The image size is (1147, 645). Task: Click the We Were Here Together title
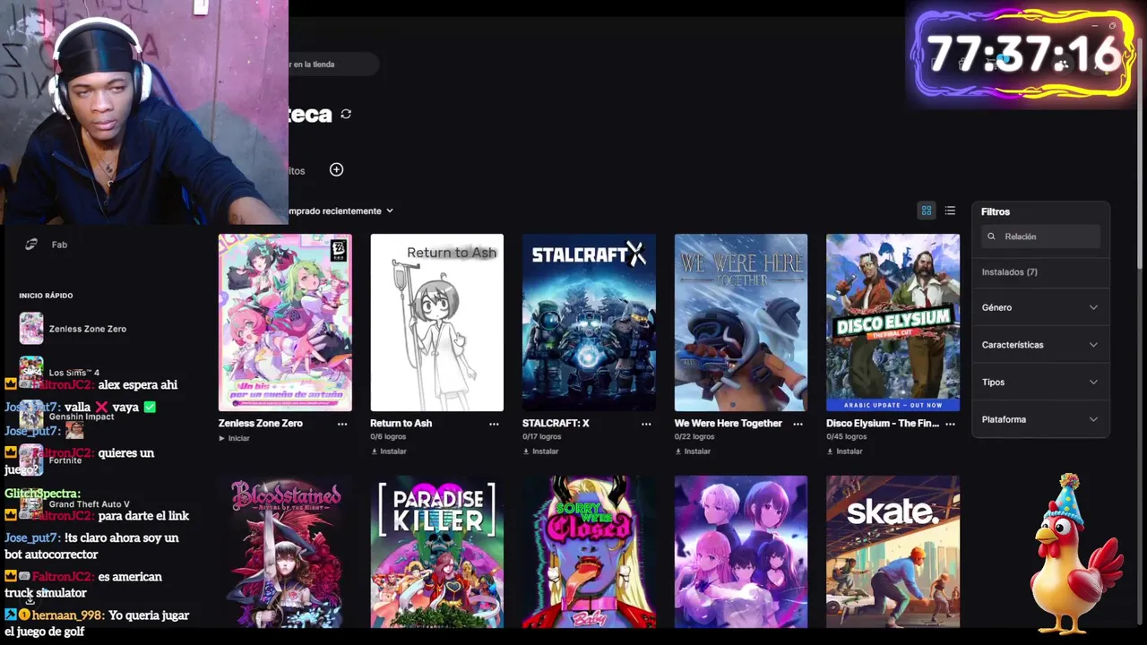coord(728,424)
